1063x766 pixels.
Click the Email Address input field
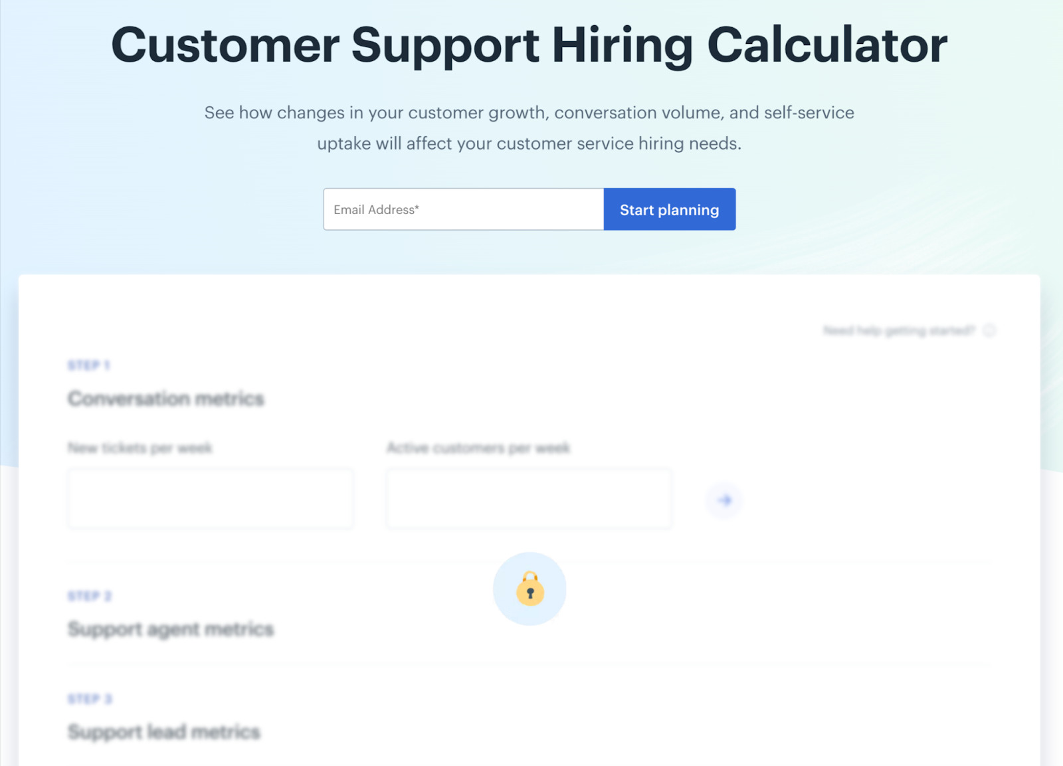click(x=463, y=209)
